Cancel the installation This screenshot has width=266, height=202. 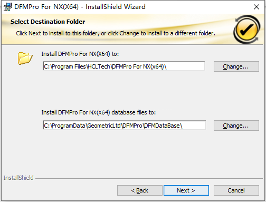point(236,190)
